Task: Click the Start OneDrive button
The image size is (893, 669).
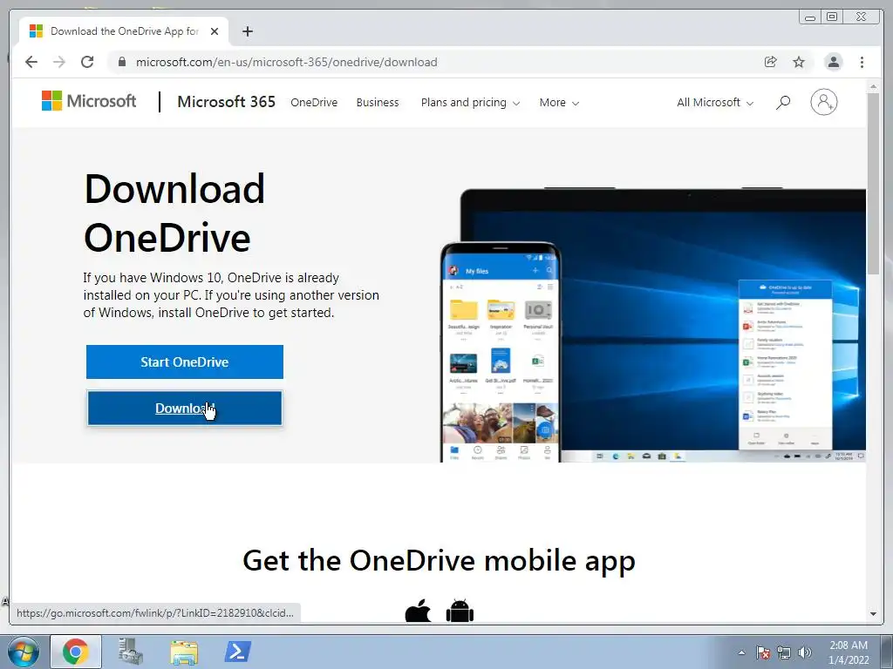Action: click(x=185, y=362)
